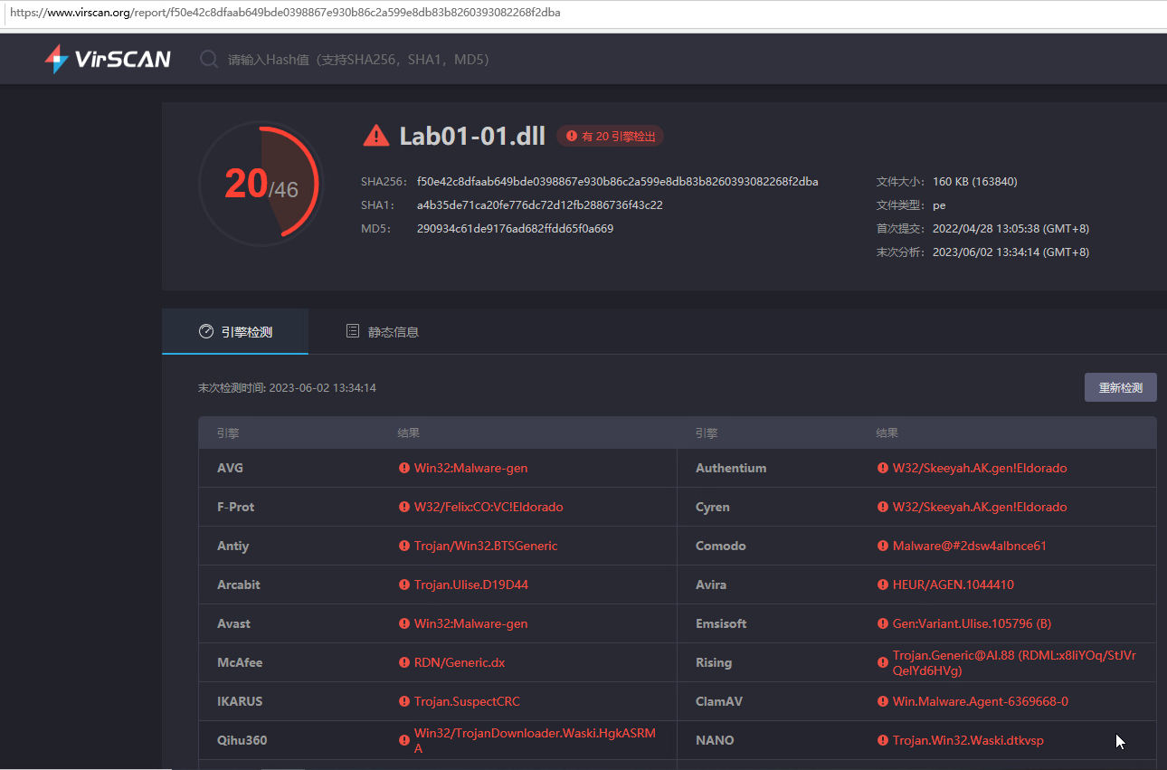Click the alert icon in Authentium result
This screenshot has height=770, width=1167.
(x=883, y=469)
